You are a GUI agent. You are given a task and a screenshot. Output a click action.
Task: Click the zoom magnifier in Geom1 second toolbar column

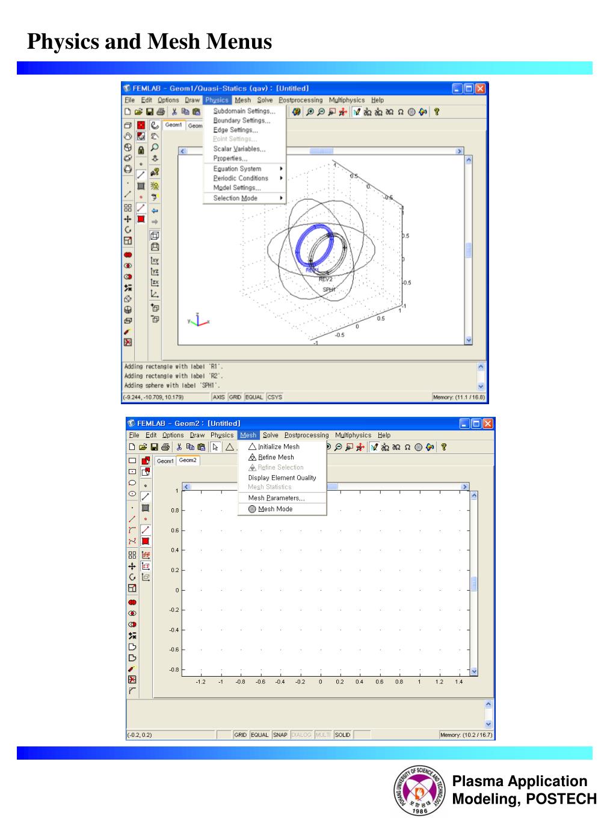[155, 147]
